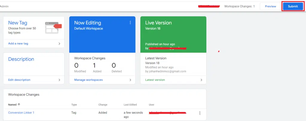Click the Last Edited column header

[x=130, y=105]
